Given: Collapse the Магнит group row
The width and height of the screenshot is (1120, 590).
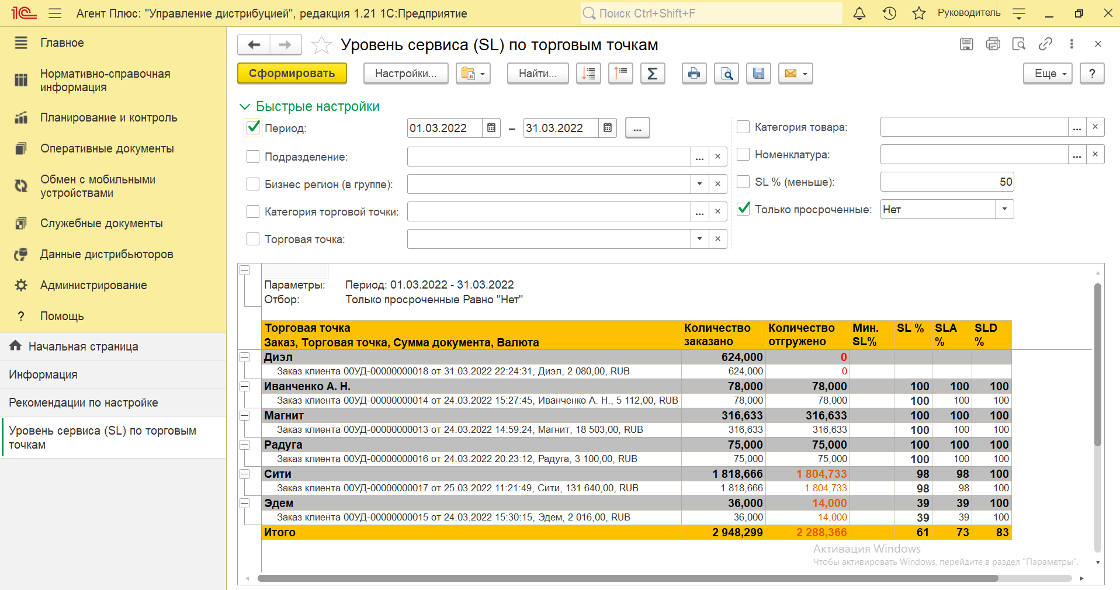Looking at the screenshot, I should click(245, 415).
